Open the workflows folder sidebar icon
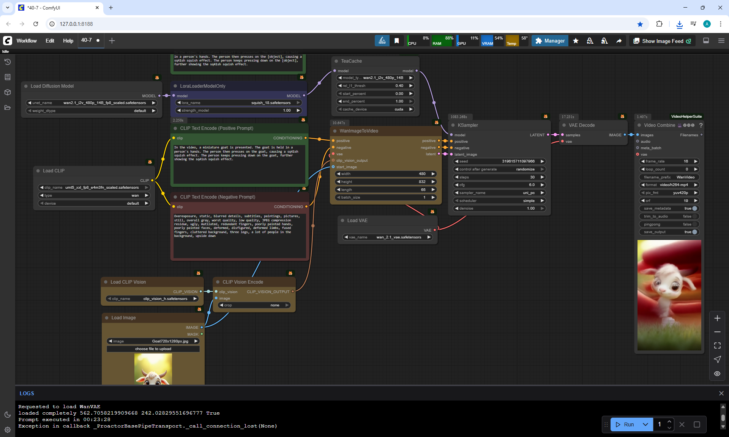The height and width of the screenshot is (437, 729). [7, 107]
